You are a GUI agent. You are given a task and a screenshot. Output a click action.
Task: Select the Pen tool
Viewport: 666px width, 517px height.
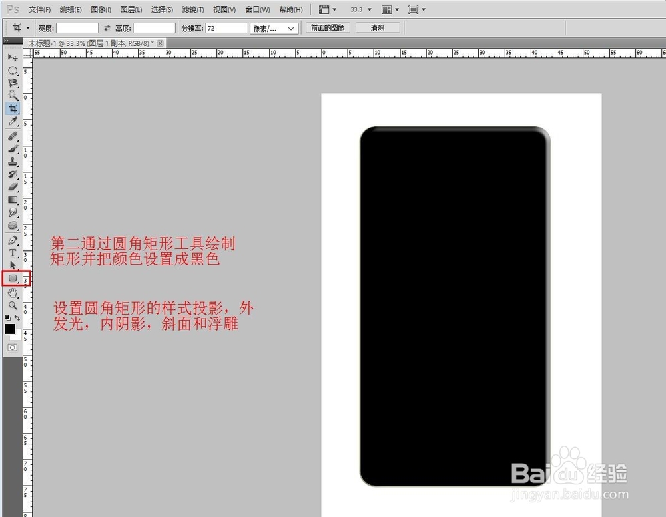tap(13, 240)
